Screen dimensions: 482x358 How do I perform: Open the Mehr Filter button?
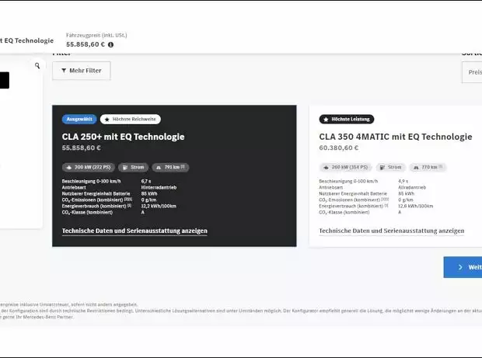82,71
